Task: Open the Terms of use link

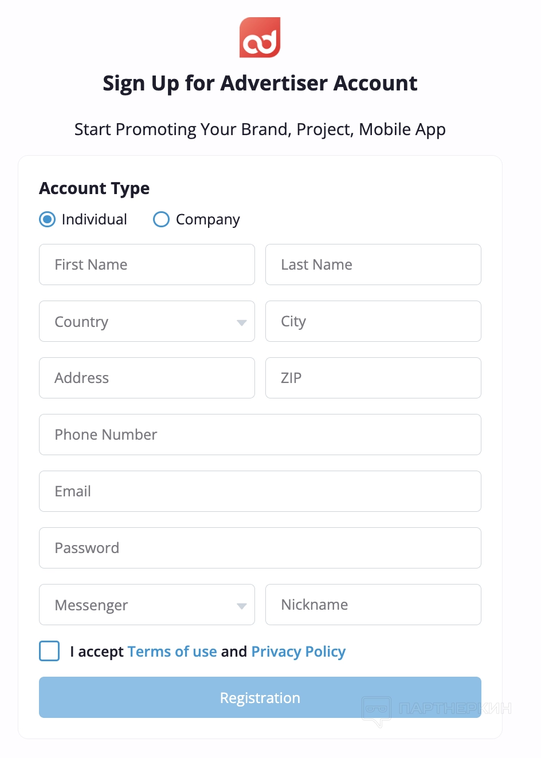Action: pyautogui.click(x=172, y=652)
